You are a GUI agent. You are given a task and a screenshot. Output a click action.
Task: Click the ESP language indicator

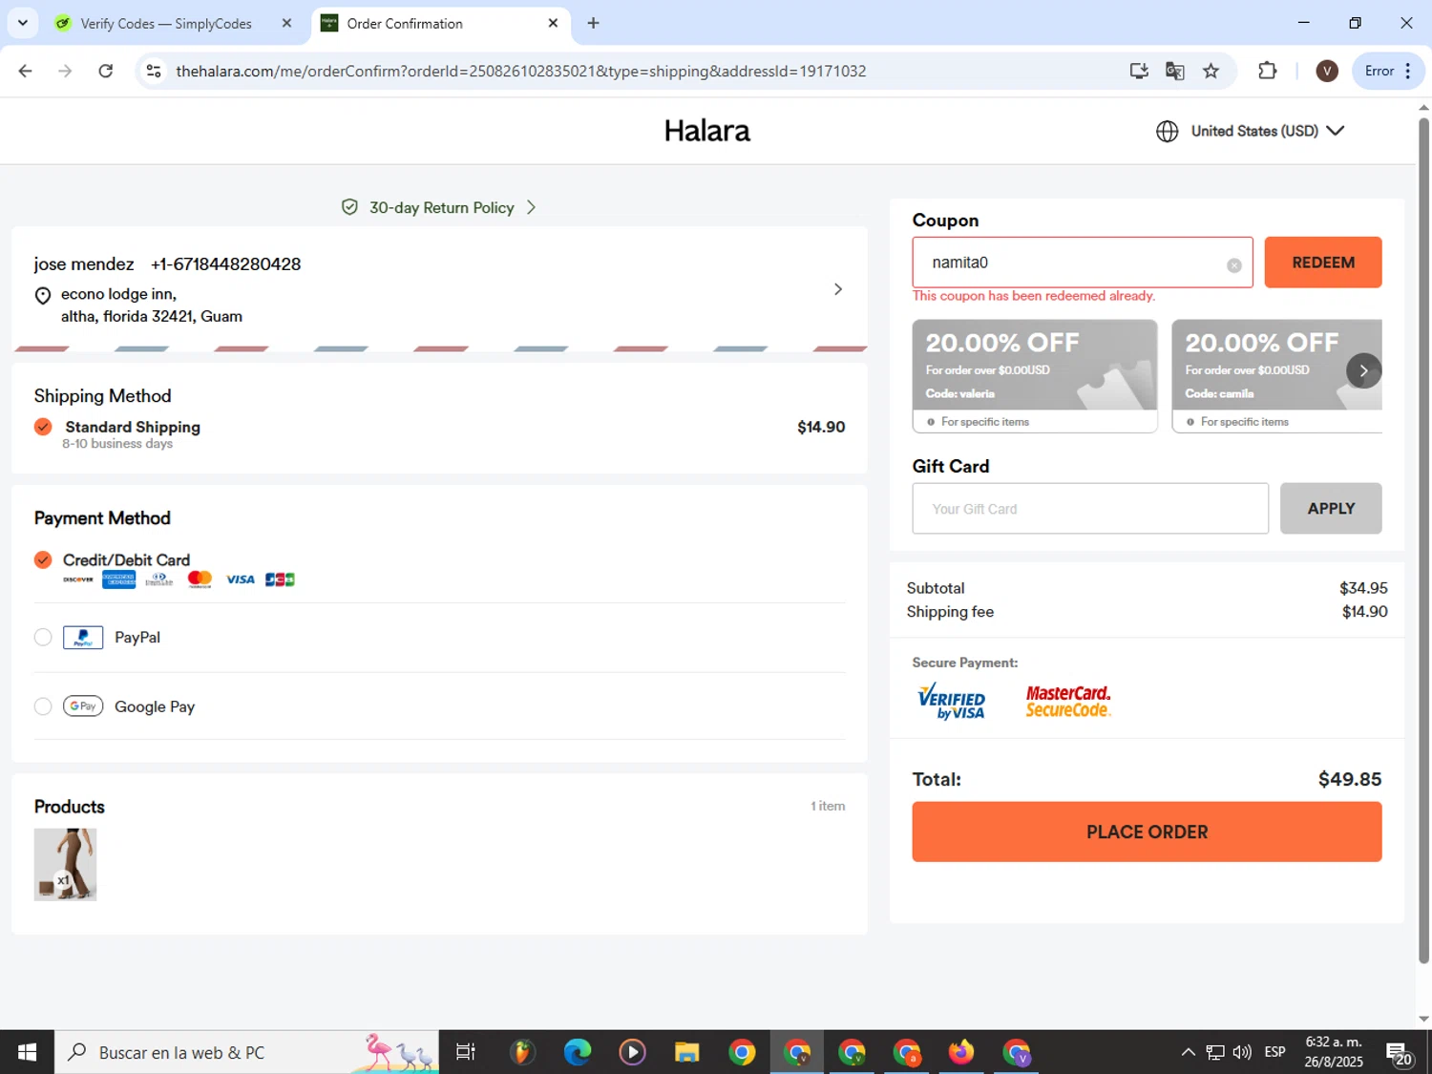coord(1274,1052)
